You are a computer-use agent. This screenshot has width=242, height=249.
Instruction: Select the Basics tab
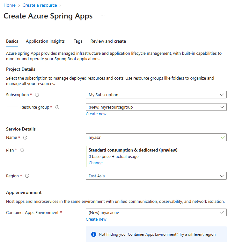pyautogui.click(x=12, y=41)
